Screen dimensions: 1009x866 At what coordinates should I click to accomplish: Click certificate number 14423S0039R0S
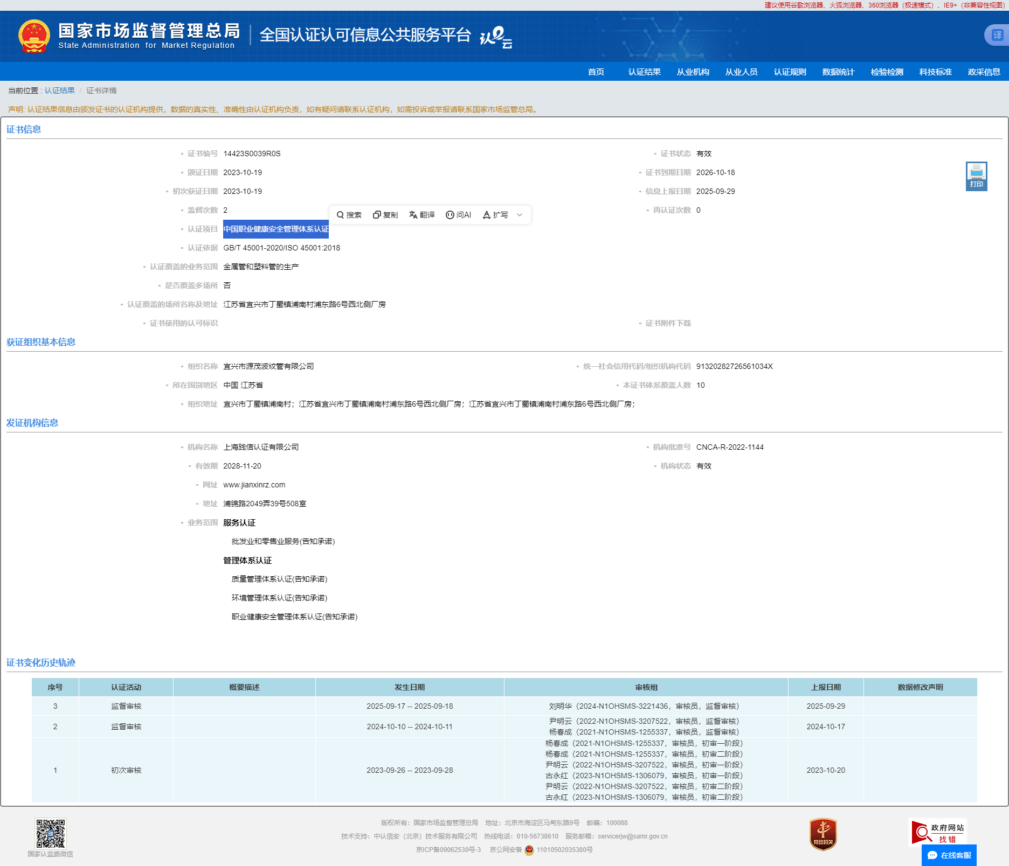pyautogui.click(x=252, y=153)
